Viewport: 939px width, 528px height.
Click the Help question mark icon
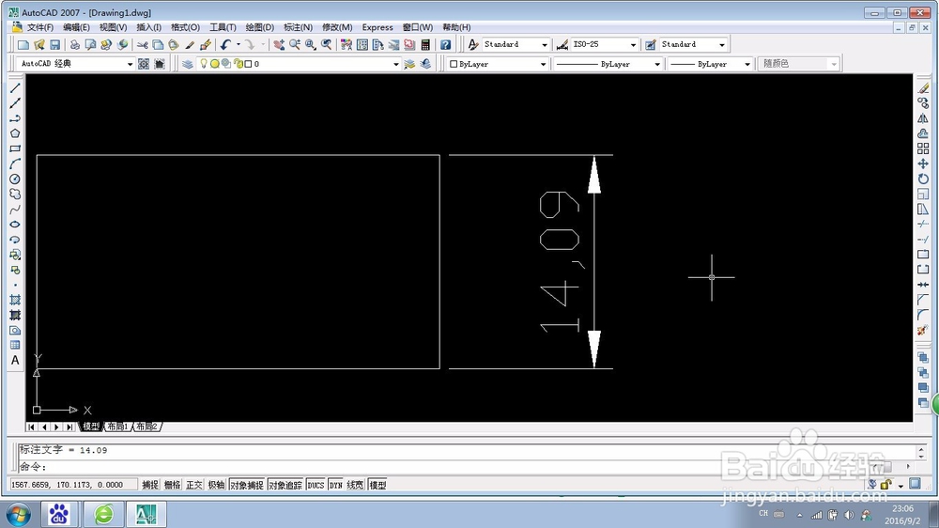click(445, 44)
